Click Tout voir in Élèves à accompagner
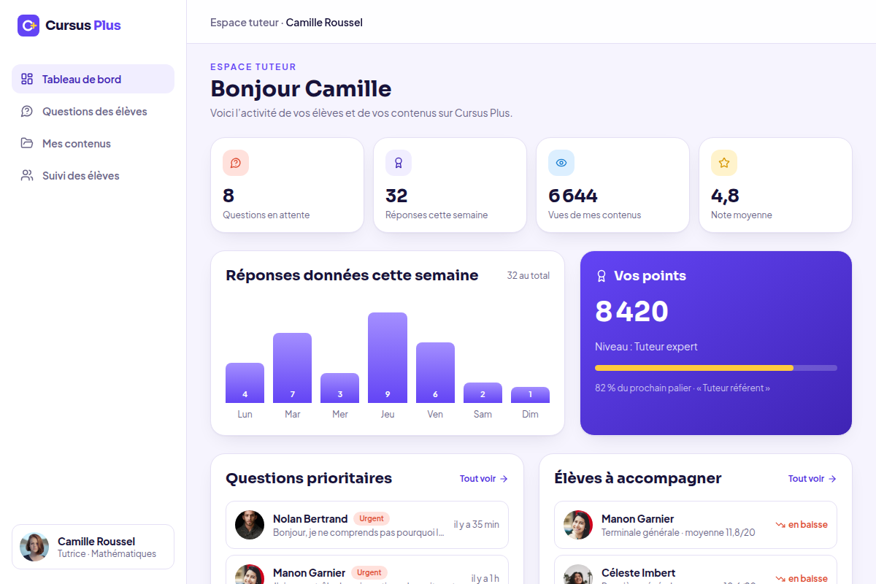 (812, 479)
